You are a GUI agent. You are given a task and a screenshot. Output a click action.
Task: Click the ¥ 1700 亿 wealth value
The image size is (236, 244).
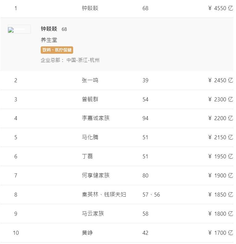(x=220, y=233)
